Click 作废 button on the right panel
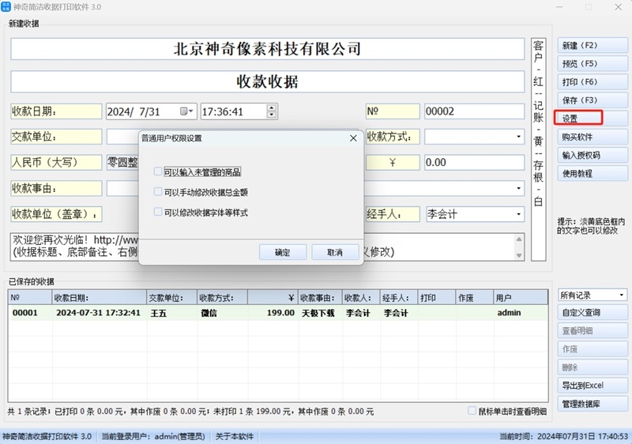This screenshot has height=444, width=632. 592,349
